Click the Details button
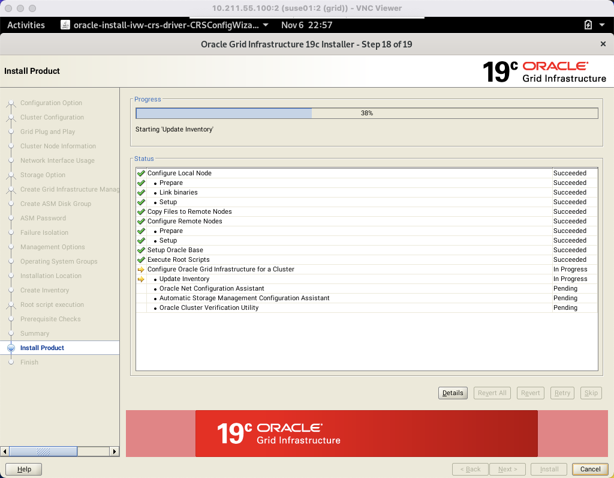614x478 pixels. 453,393
